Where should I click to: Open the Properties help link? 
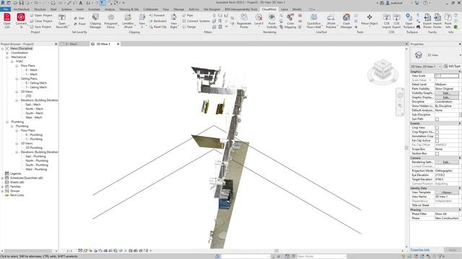(x=420, y=250)
